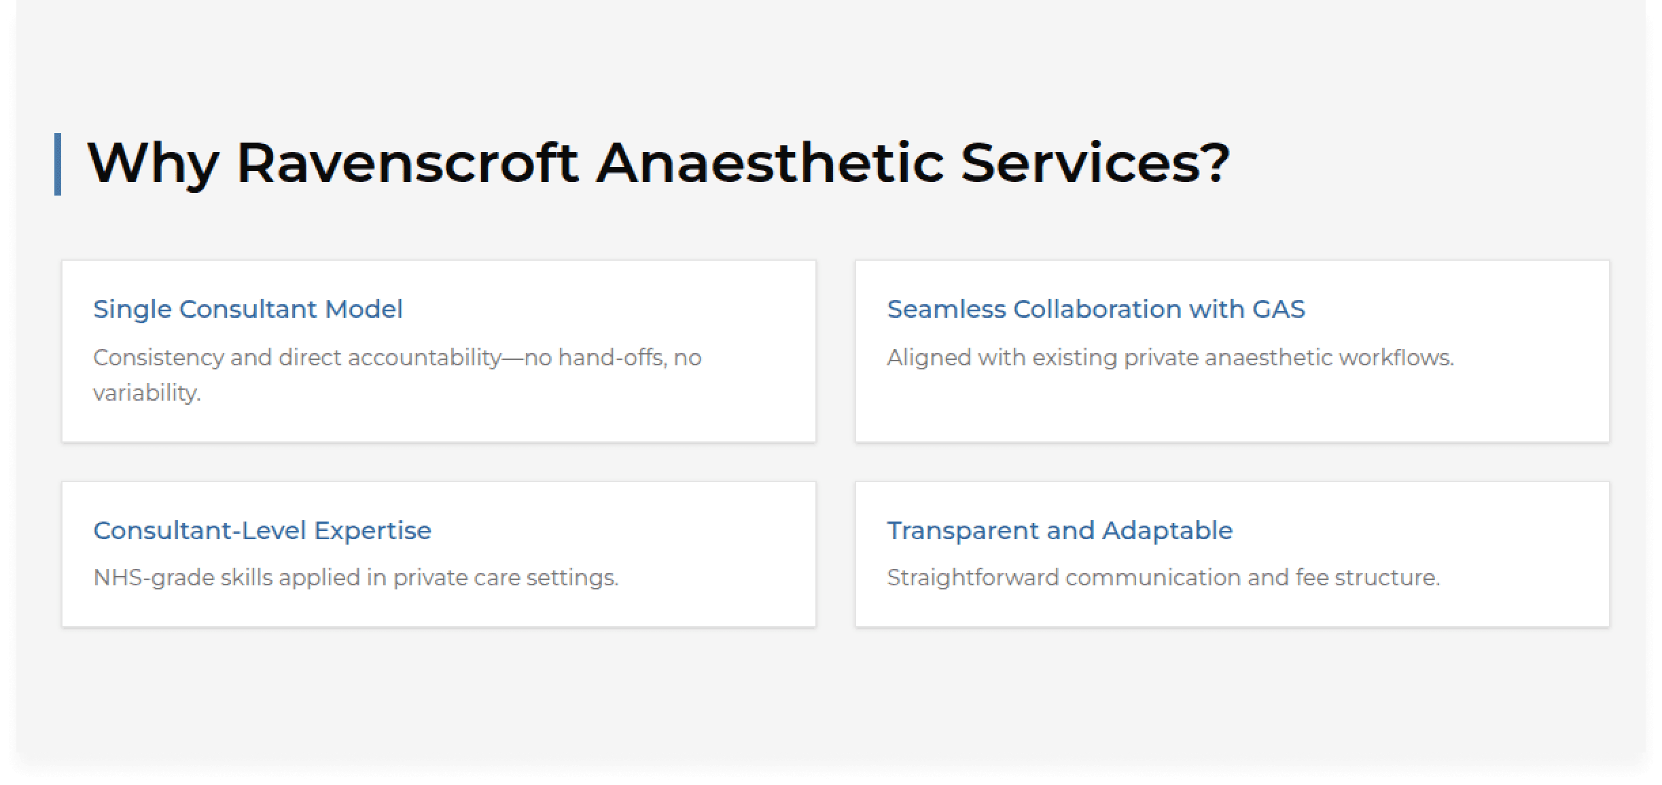Click the word "Why" in the heading

tap(153, 164)
